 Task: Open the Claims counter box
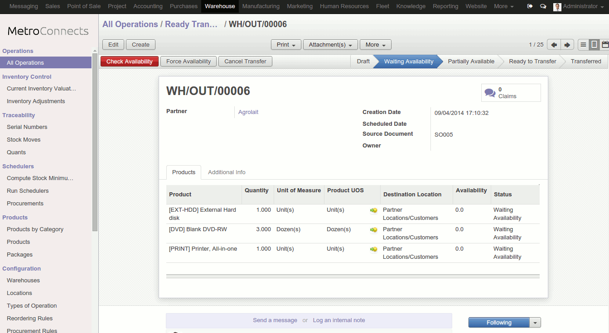(511, 93)
